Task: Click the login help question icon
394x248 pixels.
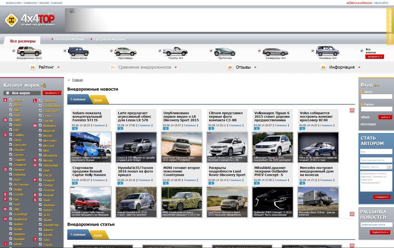Action: click(x=362, y=92)
